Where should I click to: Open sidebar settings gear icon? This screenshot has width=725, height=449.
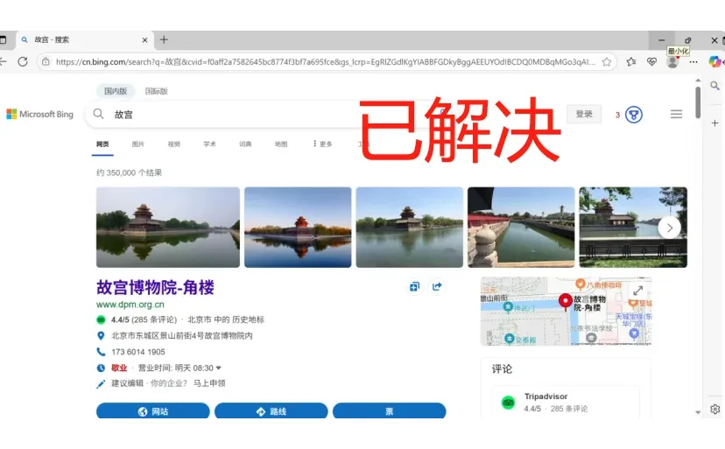point(714,409)
